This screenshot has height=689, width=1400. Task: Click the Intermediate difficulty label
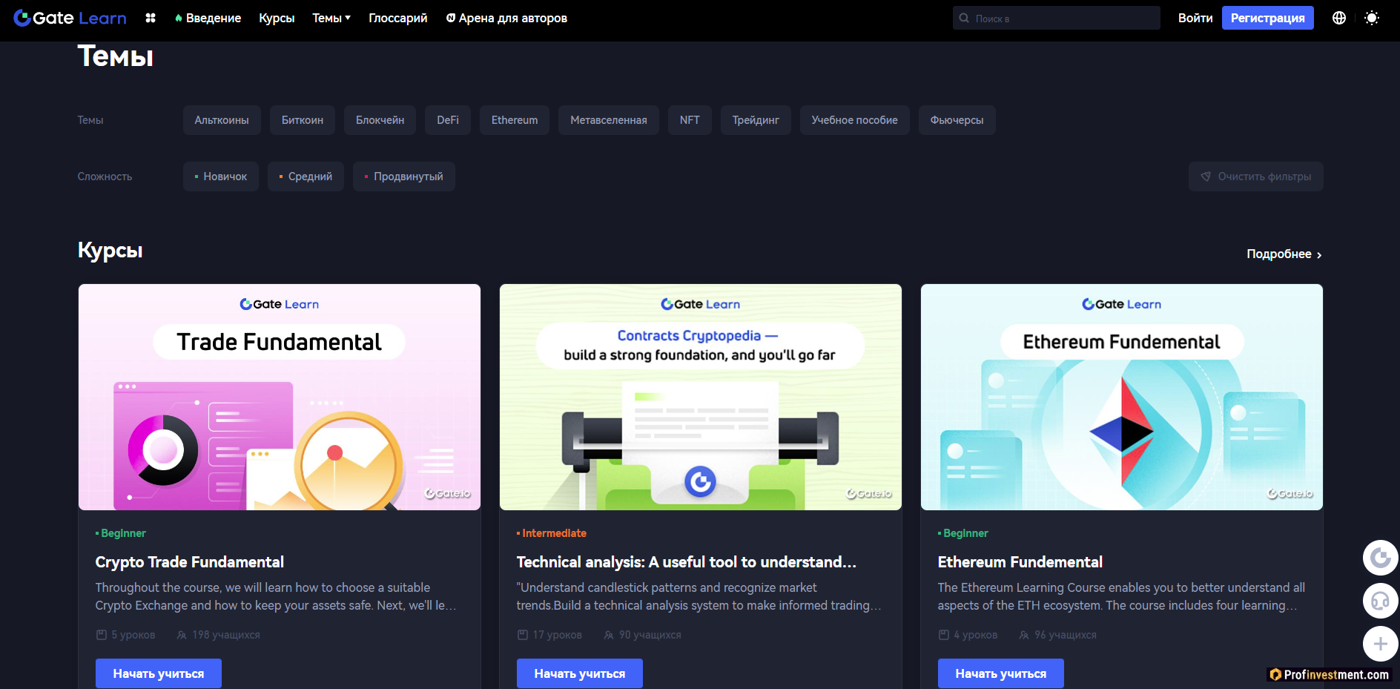(x=552, y=533)
